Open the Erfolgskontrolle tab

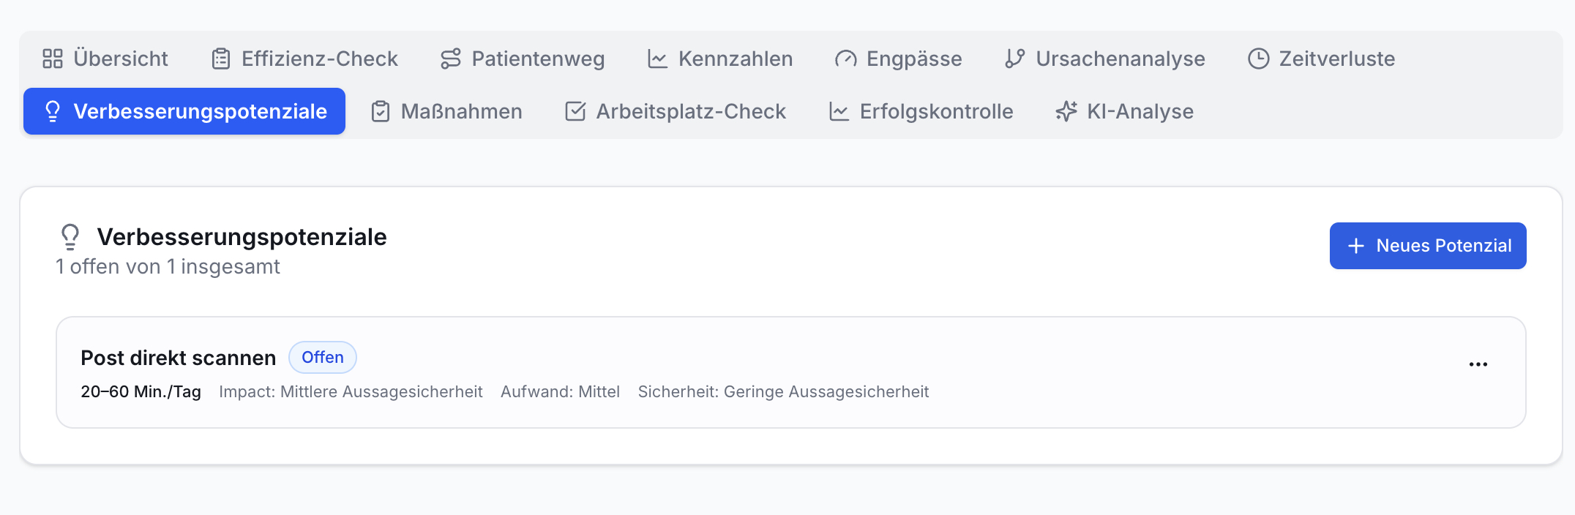(921, 111)
